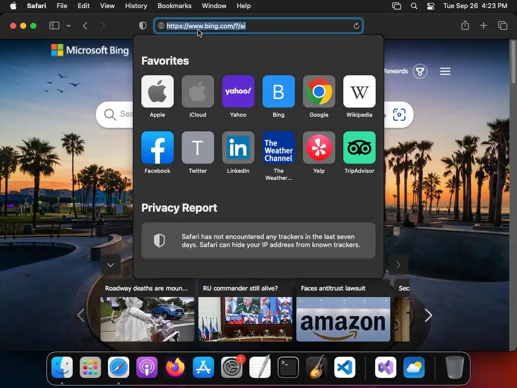Click the Favorites heading

click(165, 61)
